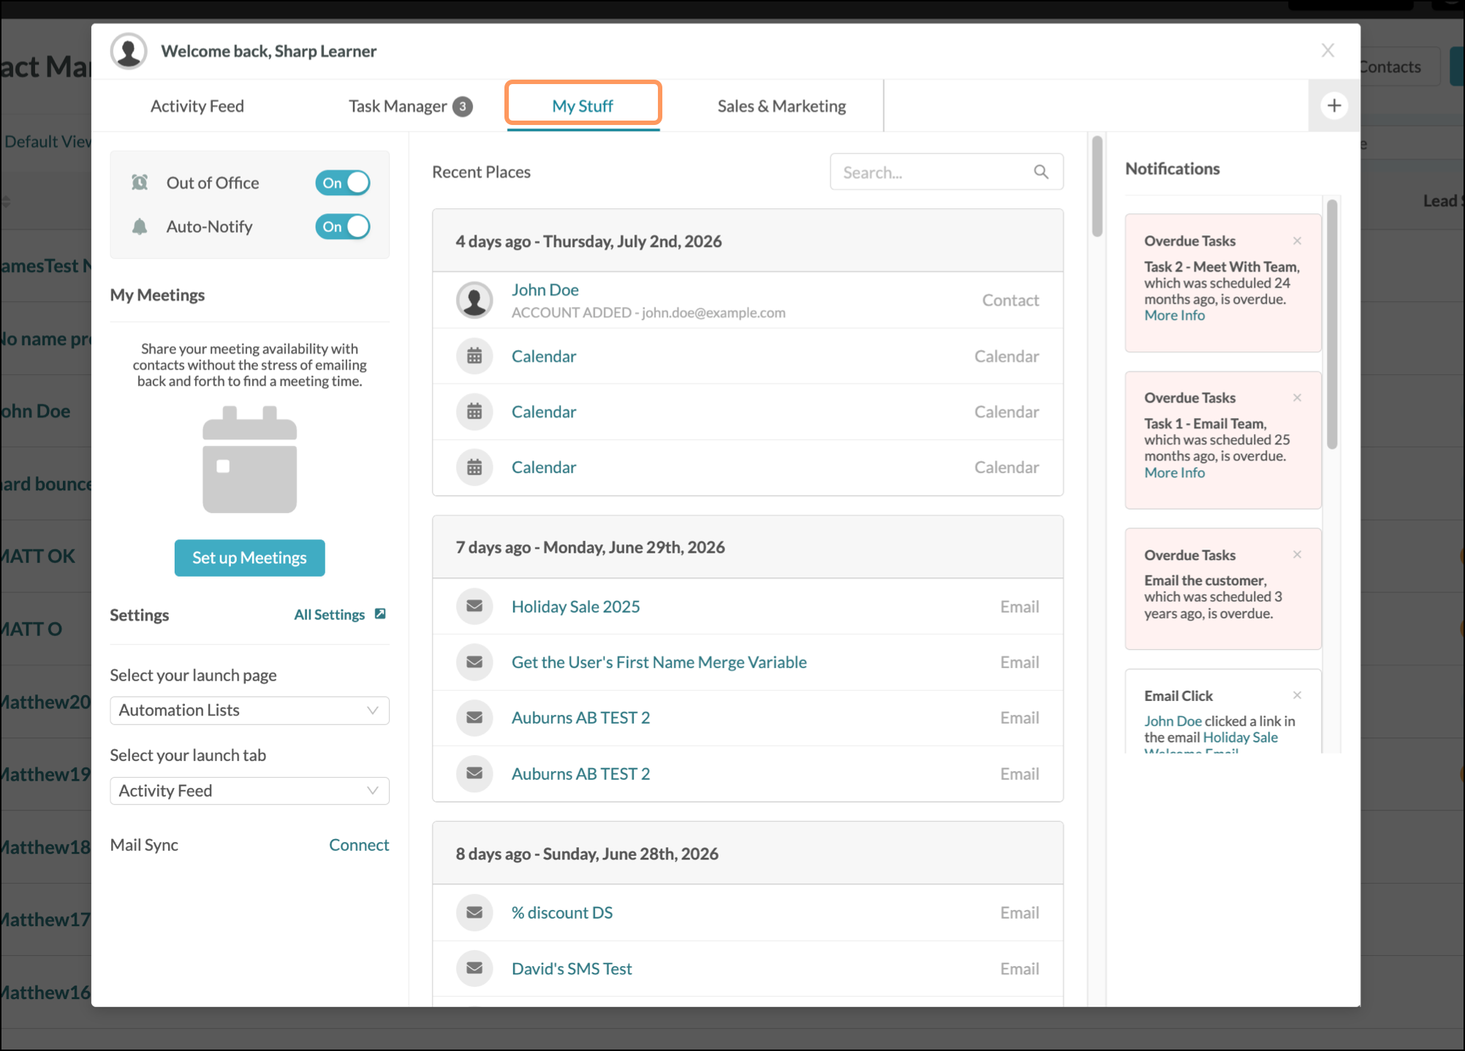This screenshot has width=1465, height=1051.
Task: Open the Sales & Marketing tab
Action: click(x=781, y=106)
